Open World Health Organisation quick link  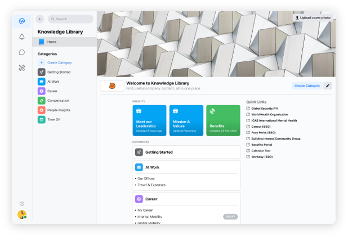pos(270,114)
